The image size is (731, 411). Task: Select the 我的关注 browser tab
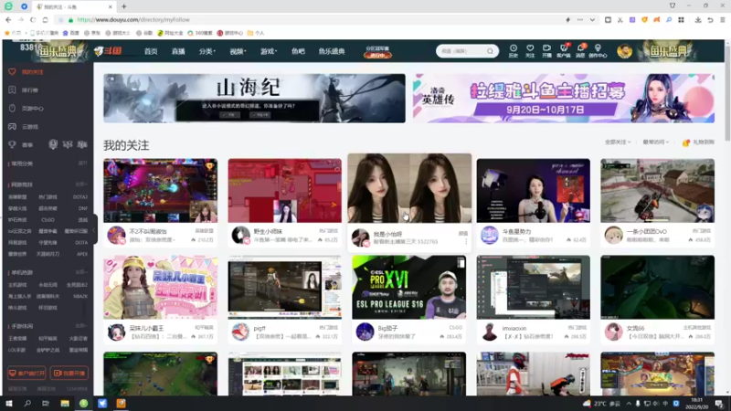[74, 6]
